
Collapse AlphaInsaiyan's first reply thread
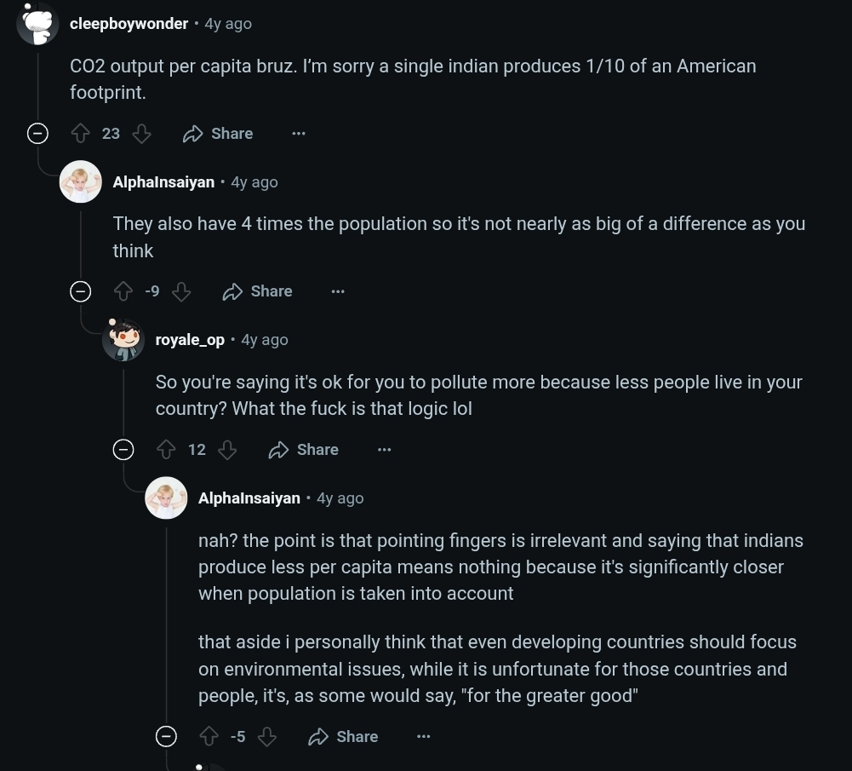[80, 291]
